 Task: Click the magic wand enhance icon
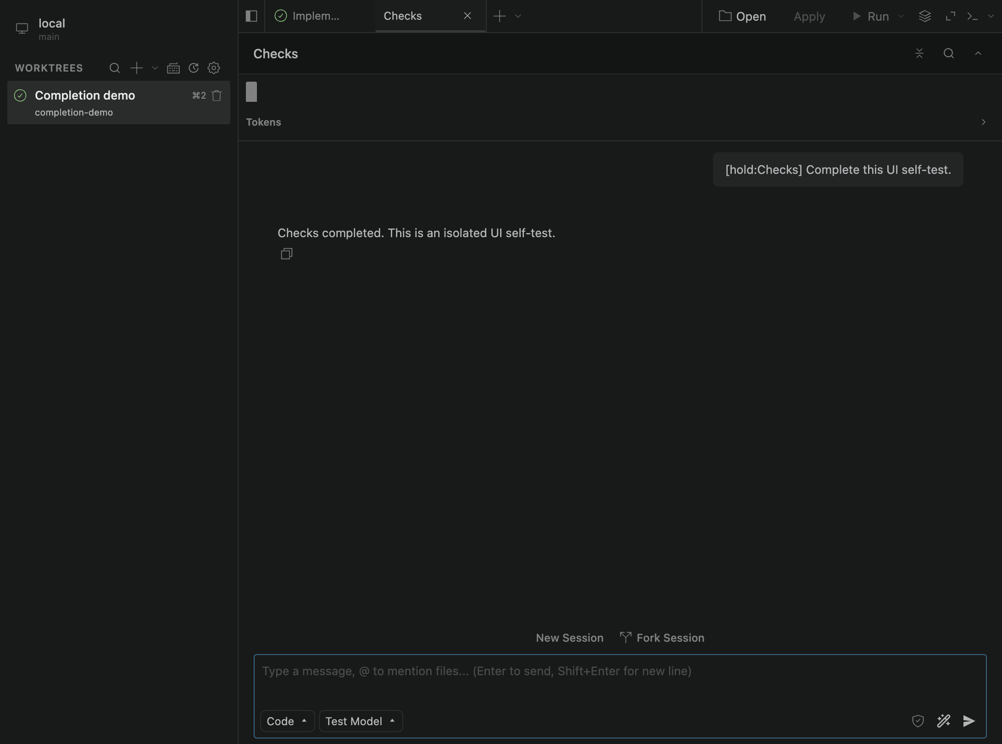pos(943,721)
